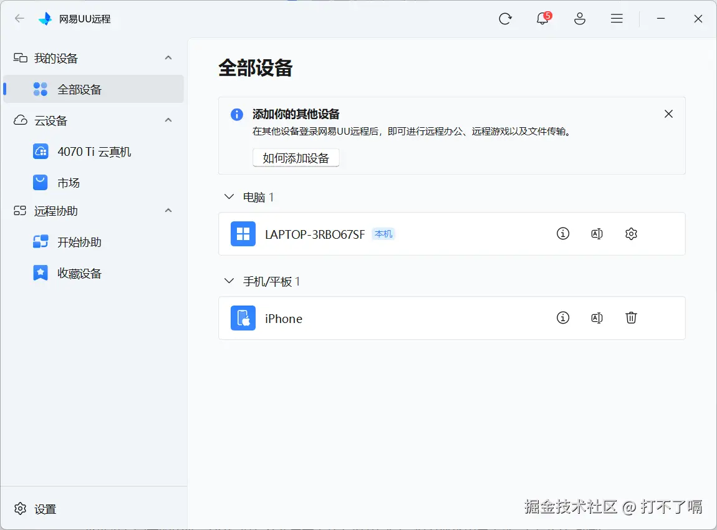Select the iPhone device name
The image size is (717, 530).
(284, 319)
